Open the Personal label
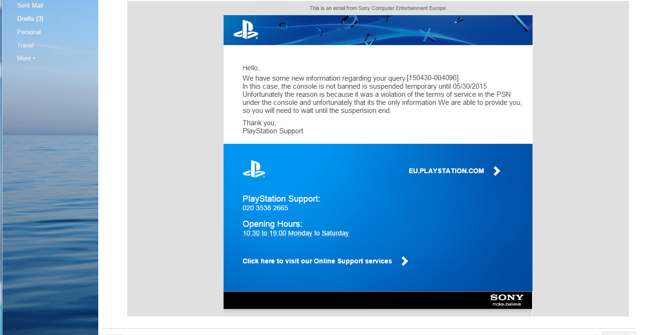 click(29, 32)
